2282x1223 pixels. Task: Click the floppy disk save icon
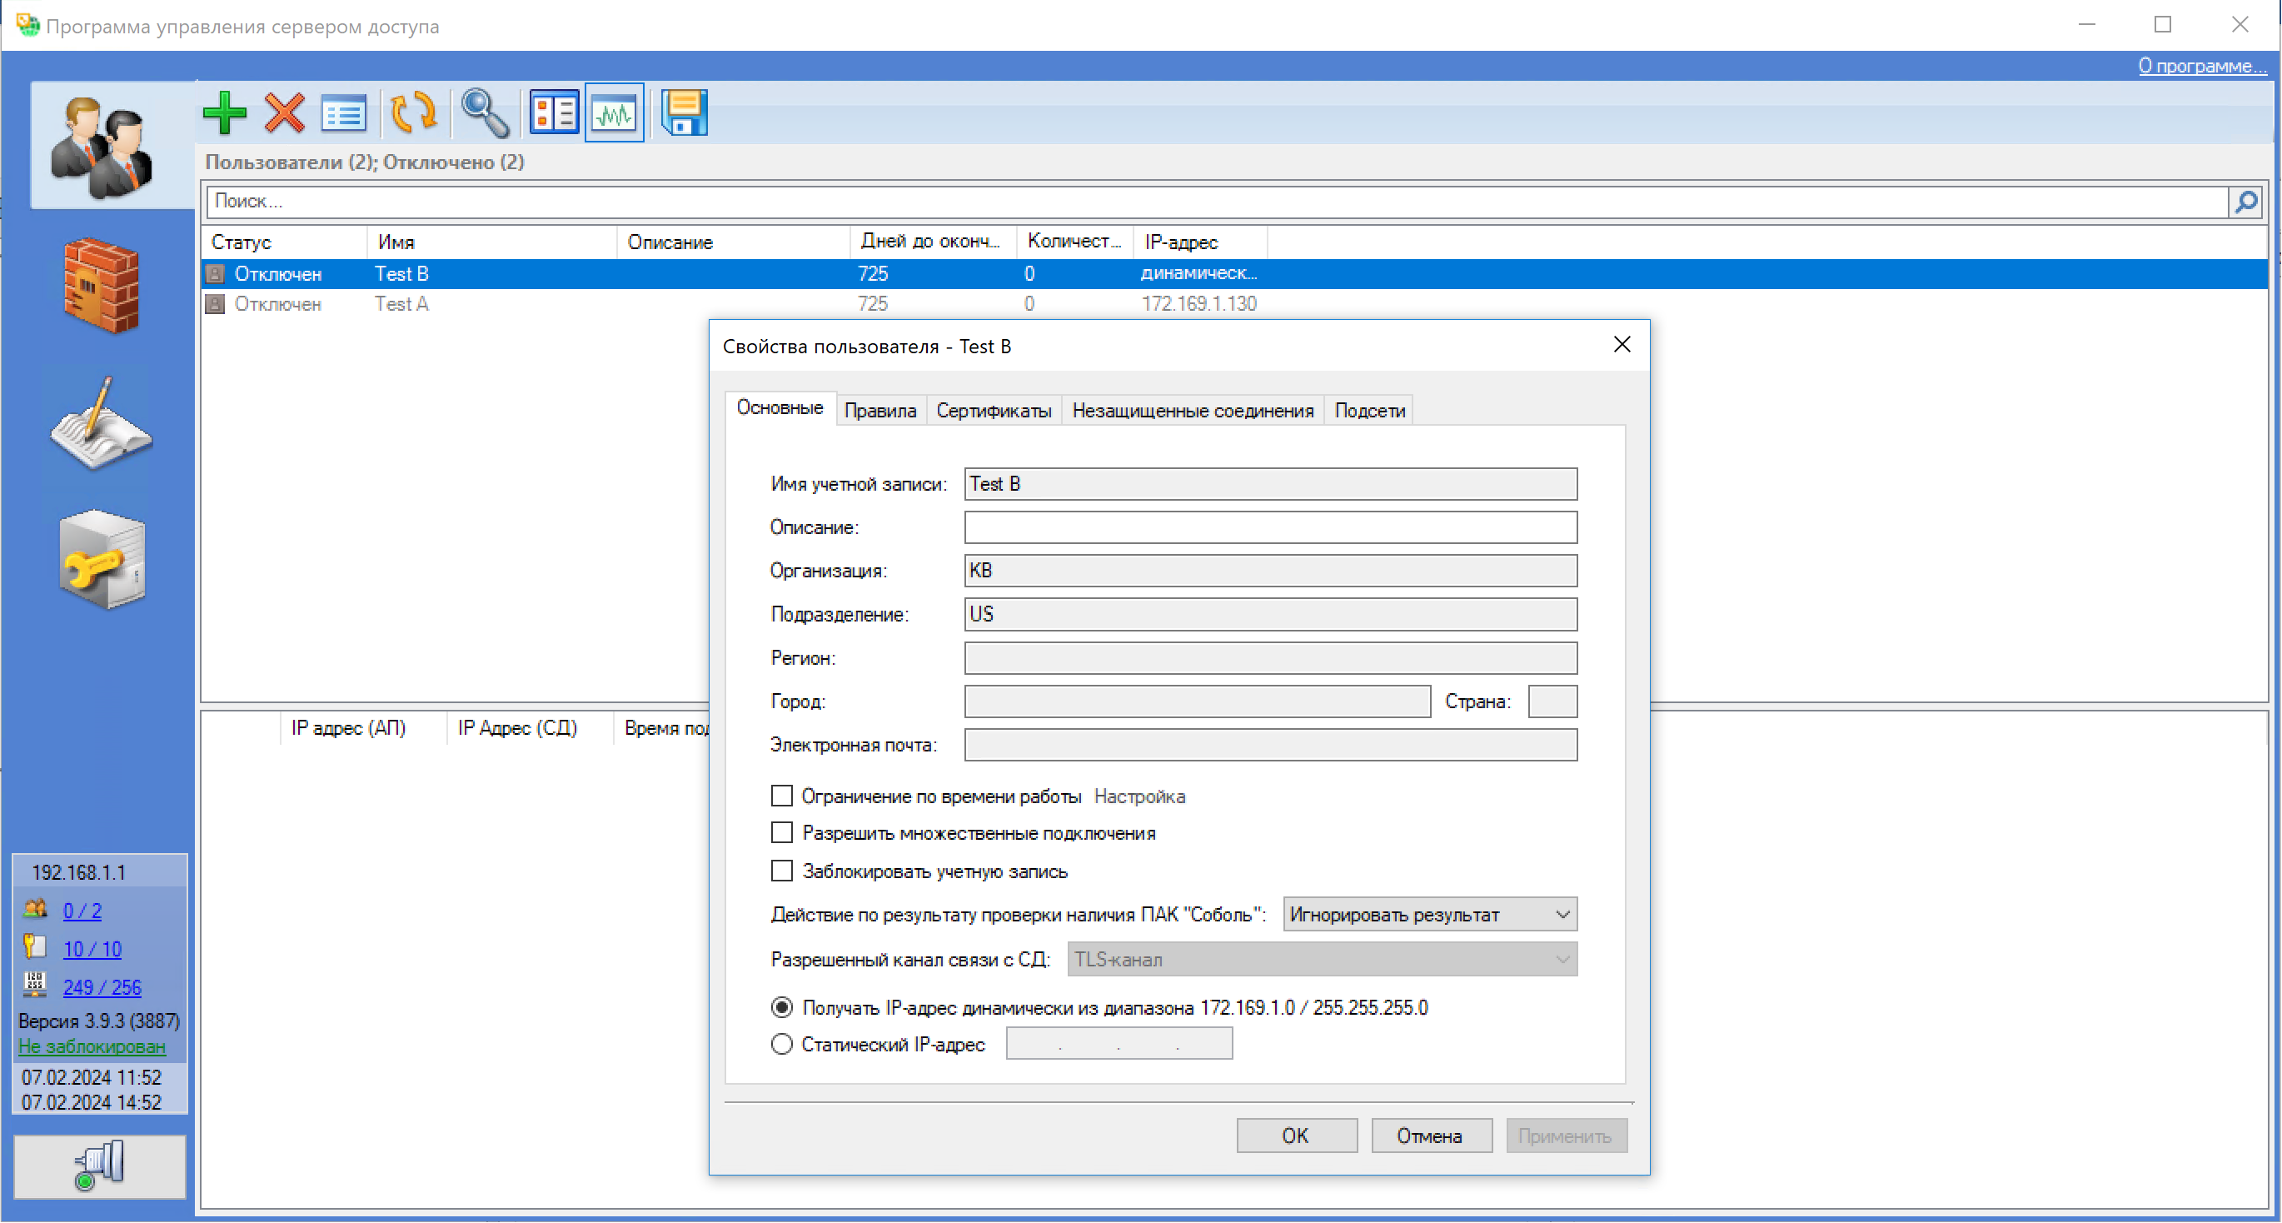[x=684, y=113]
